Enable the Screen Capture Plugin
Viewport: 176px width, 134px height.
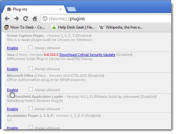click(x=13, y=48)
